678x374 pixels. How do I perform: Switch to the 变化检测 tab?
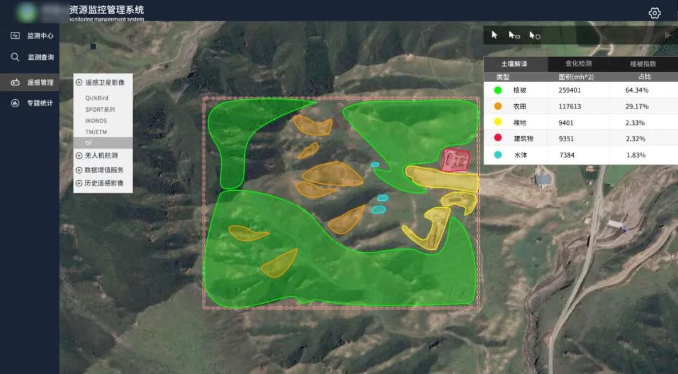coord(578,64)
